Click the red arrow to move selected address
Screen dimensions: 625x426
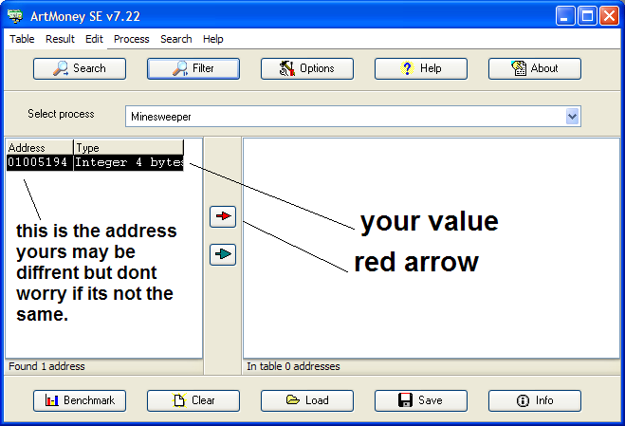coord(223,216)
